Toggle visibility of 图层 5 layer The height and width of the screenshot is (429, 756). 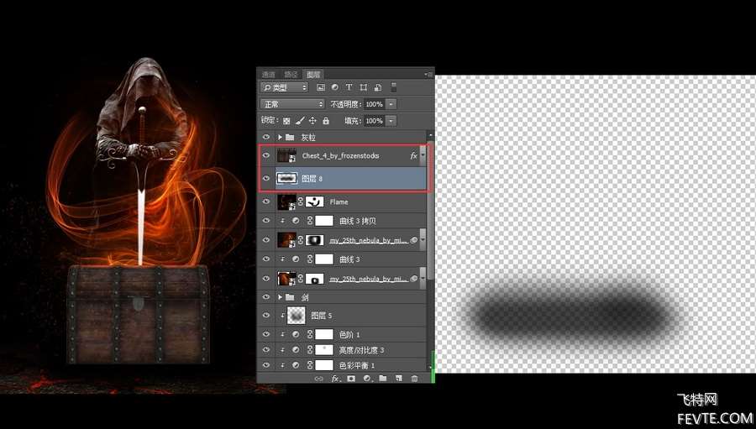pos(266,315)
